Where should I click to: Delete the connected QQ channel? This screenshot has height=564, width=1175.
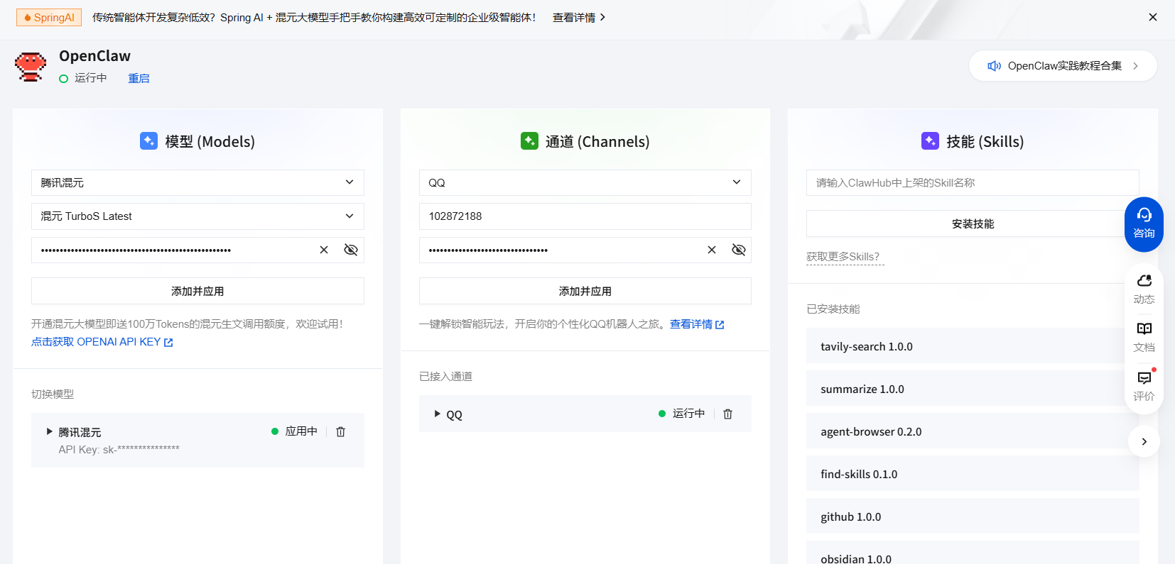click(x=727, y=414)
